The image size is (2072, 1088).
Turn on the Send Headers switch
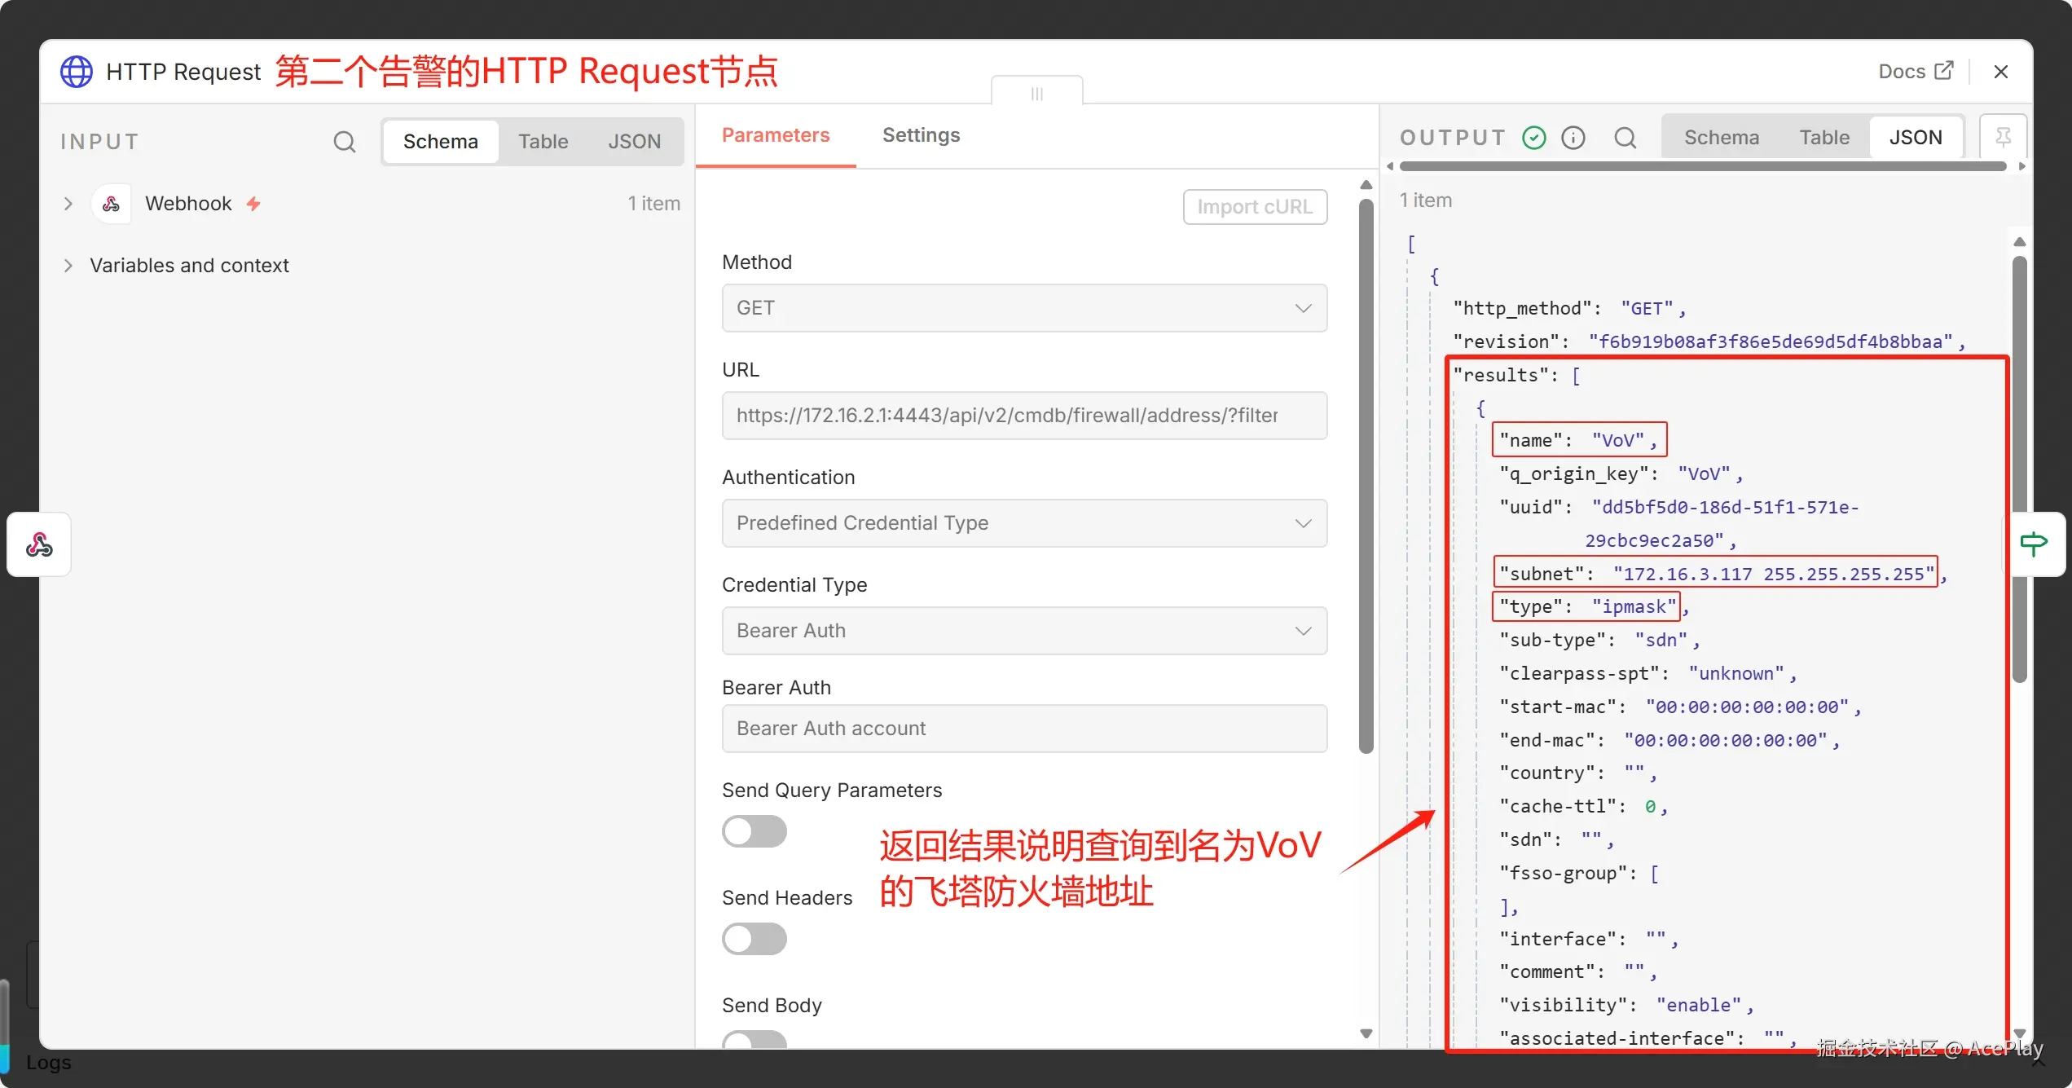point(754,939)
